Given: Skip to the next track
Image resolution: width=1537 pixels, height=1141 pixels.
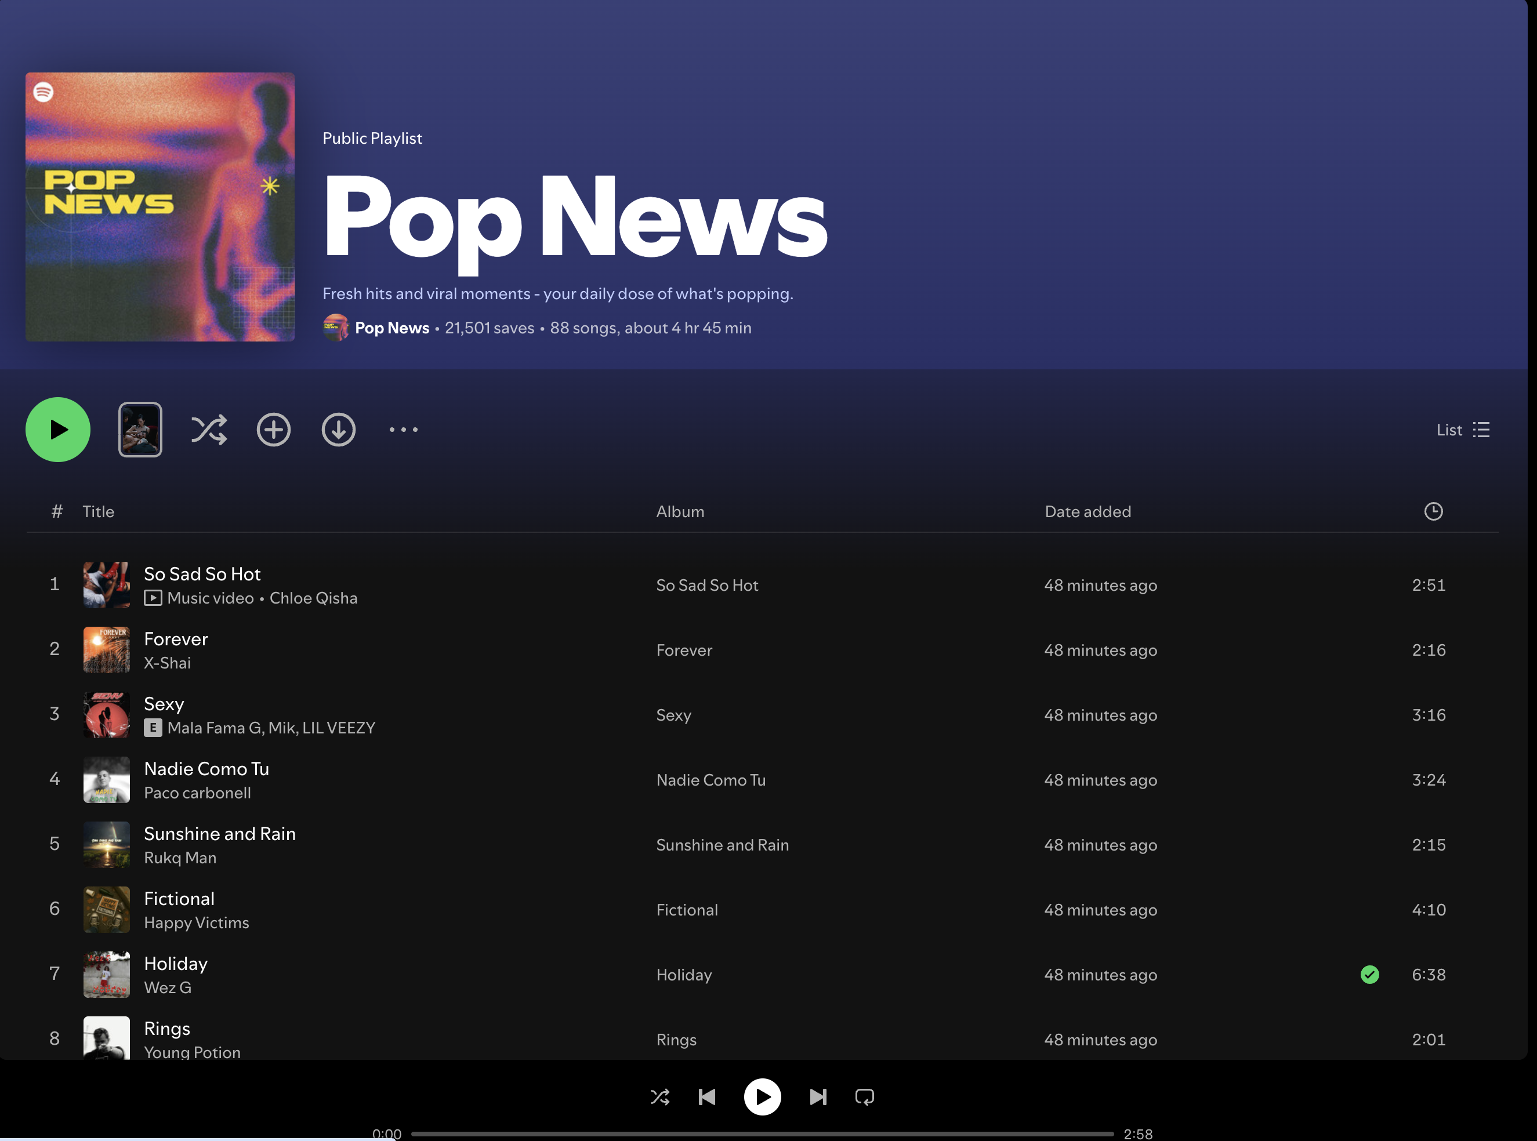Looking at the screenshot, I should click(x=818, y=1097).
